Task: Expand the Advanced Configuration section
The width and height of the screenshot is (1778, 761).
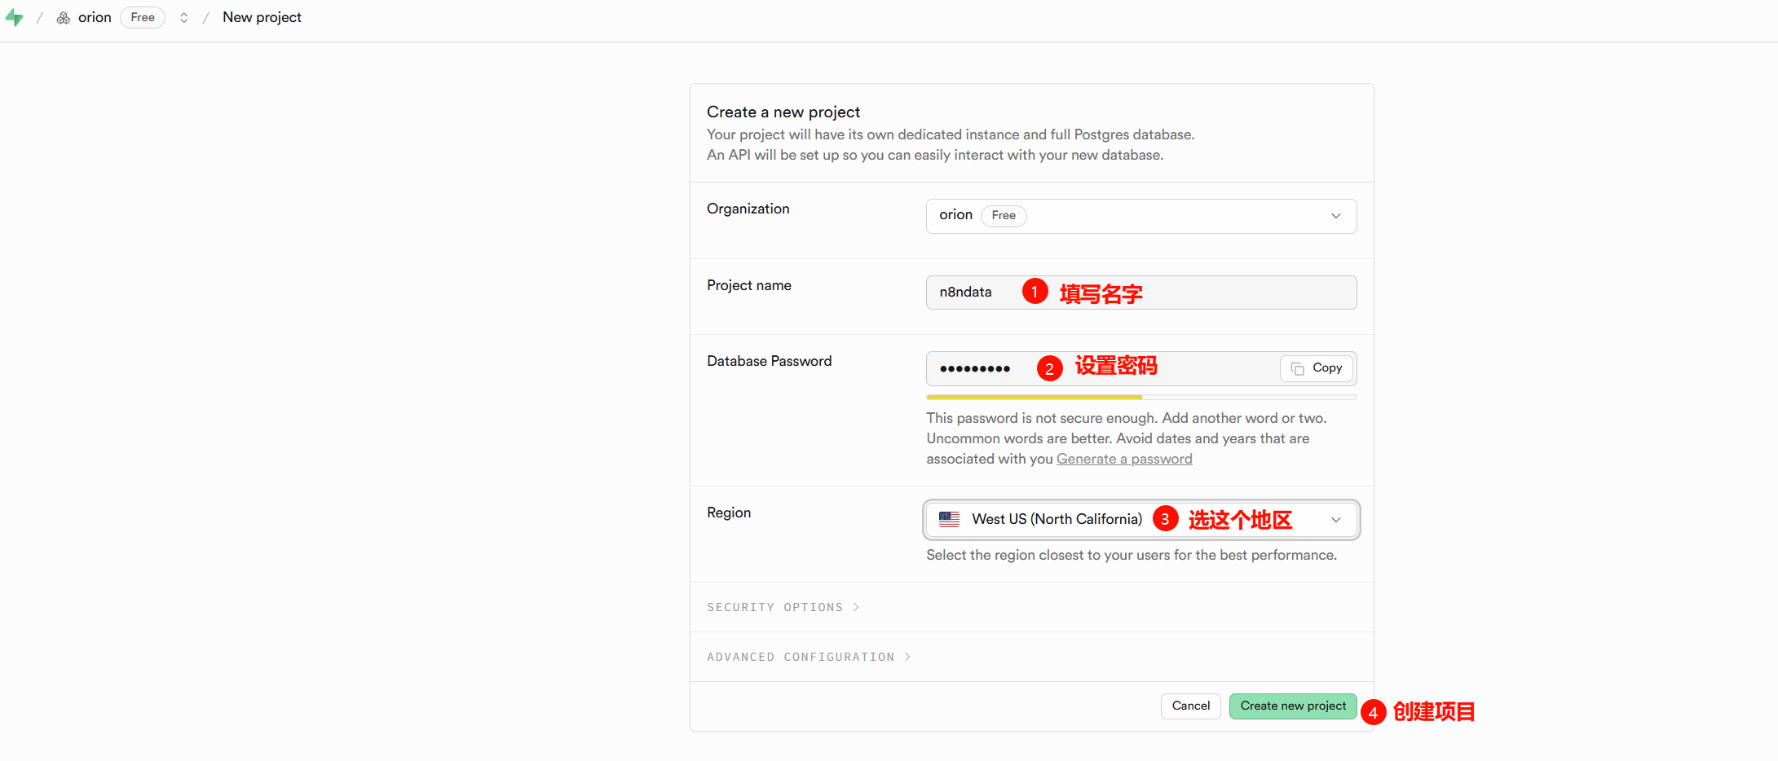Action: click(800, 657)
